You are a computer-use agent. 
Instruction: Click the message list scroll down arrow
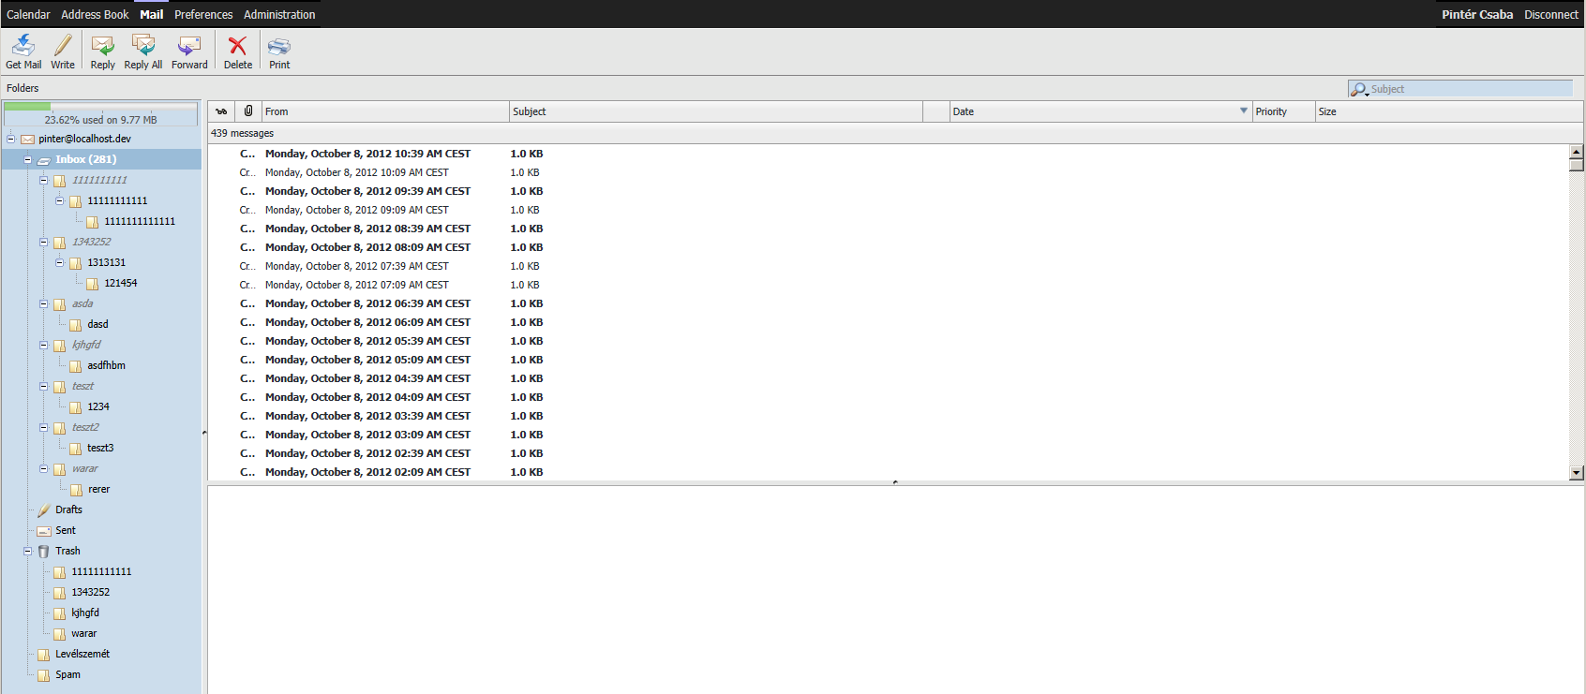(1576, 473)
